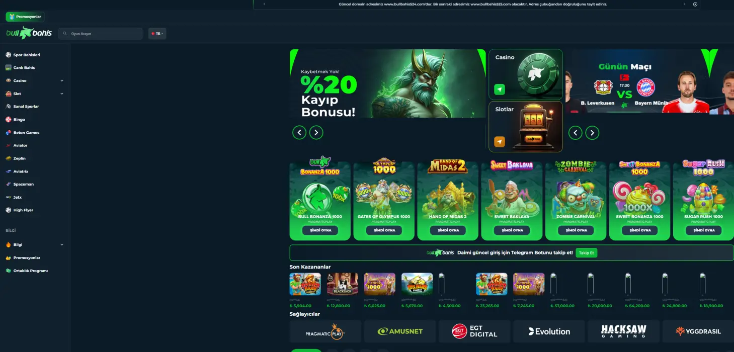Click the green arrow icon on Casino card

pos(499,90)
